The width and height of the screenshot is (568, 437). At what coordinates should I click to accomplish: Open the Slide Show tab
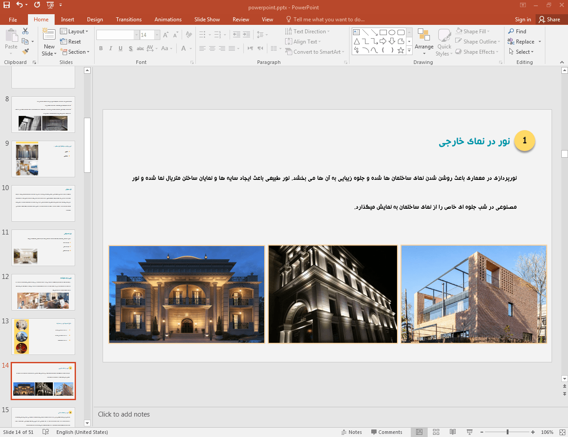tap(207, 19)
